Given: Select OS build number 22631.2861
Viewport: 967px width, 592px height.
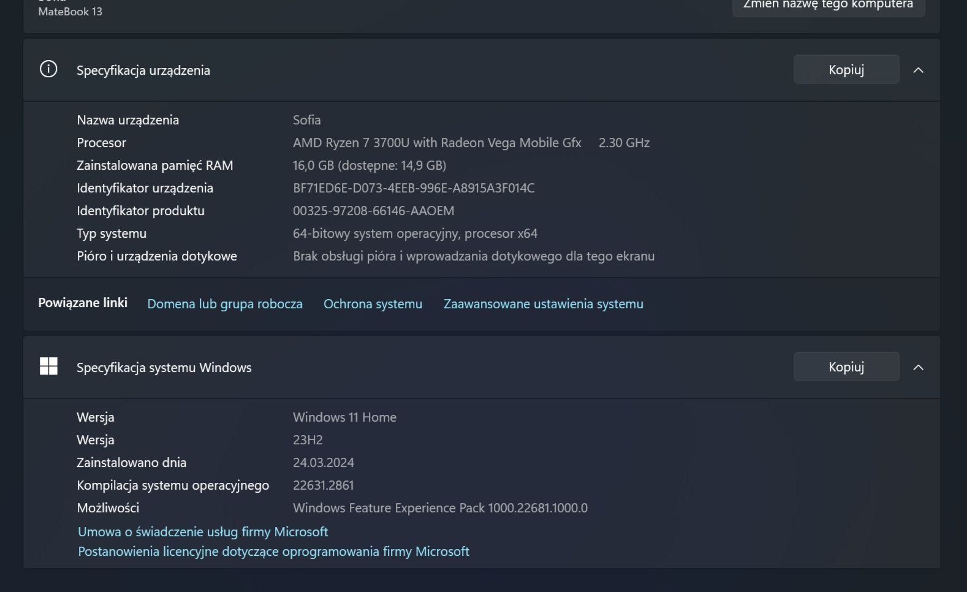Looking at the screenshot, I should point(324,485).
